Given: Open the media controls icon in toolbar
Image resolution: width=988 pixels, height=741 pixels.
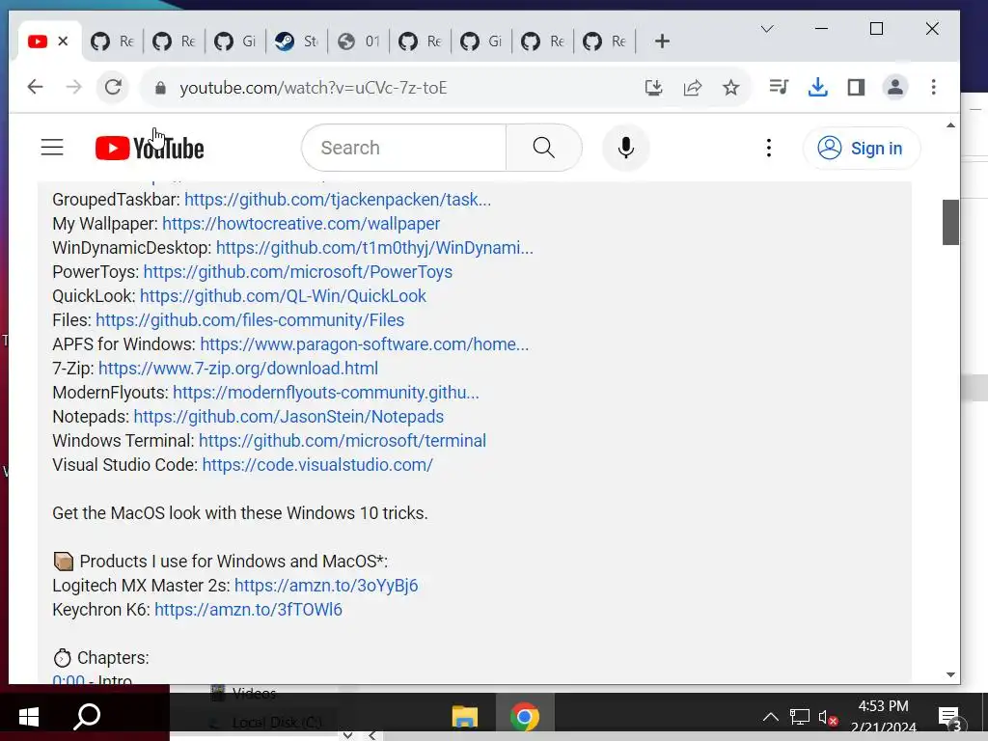Looking at the screenshot, I should pyautogui.click(x=779, y=87).
